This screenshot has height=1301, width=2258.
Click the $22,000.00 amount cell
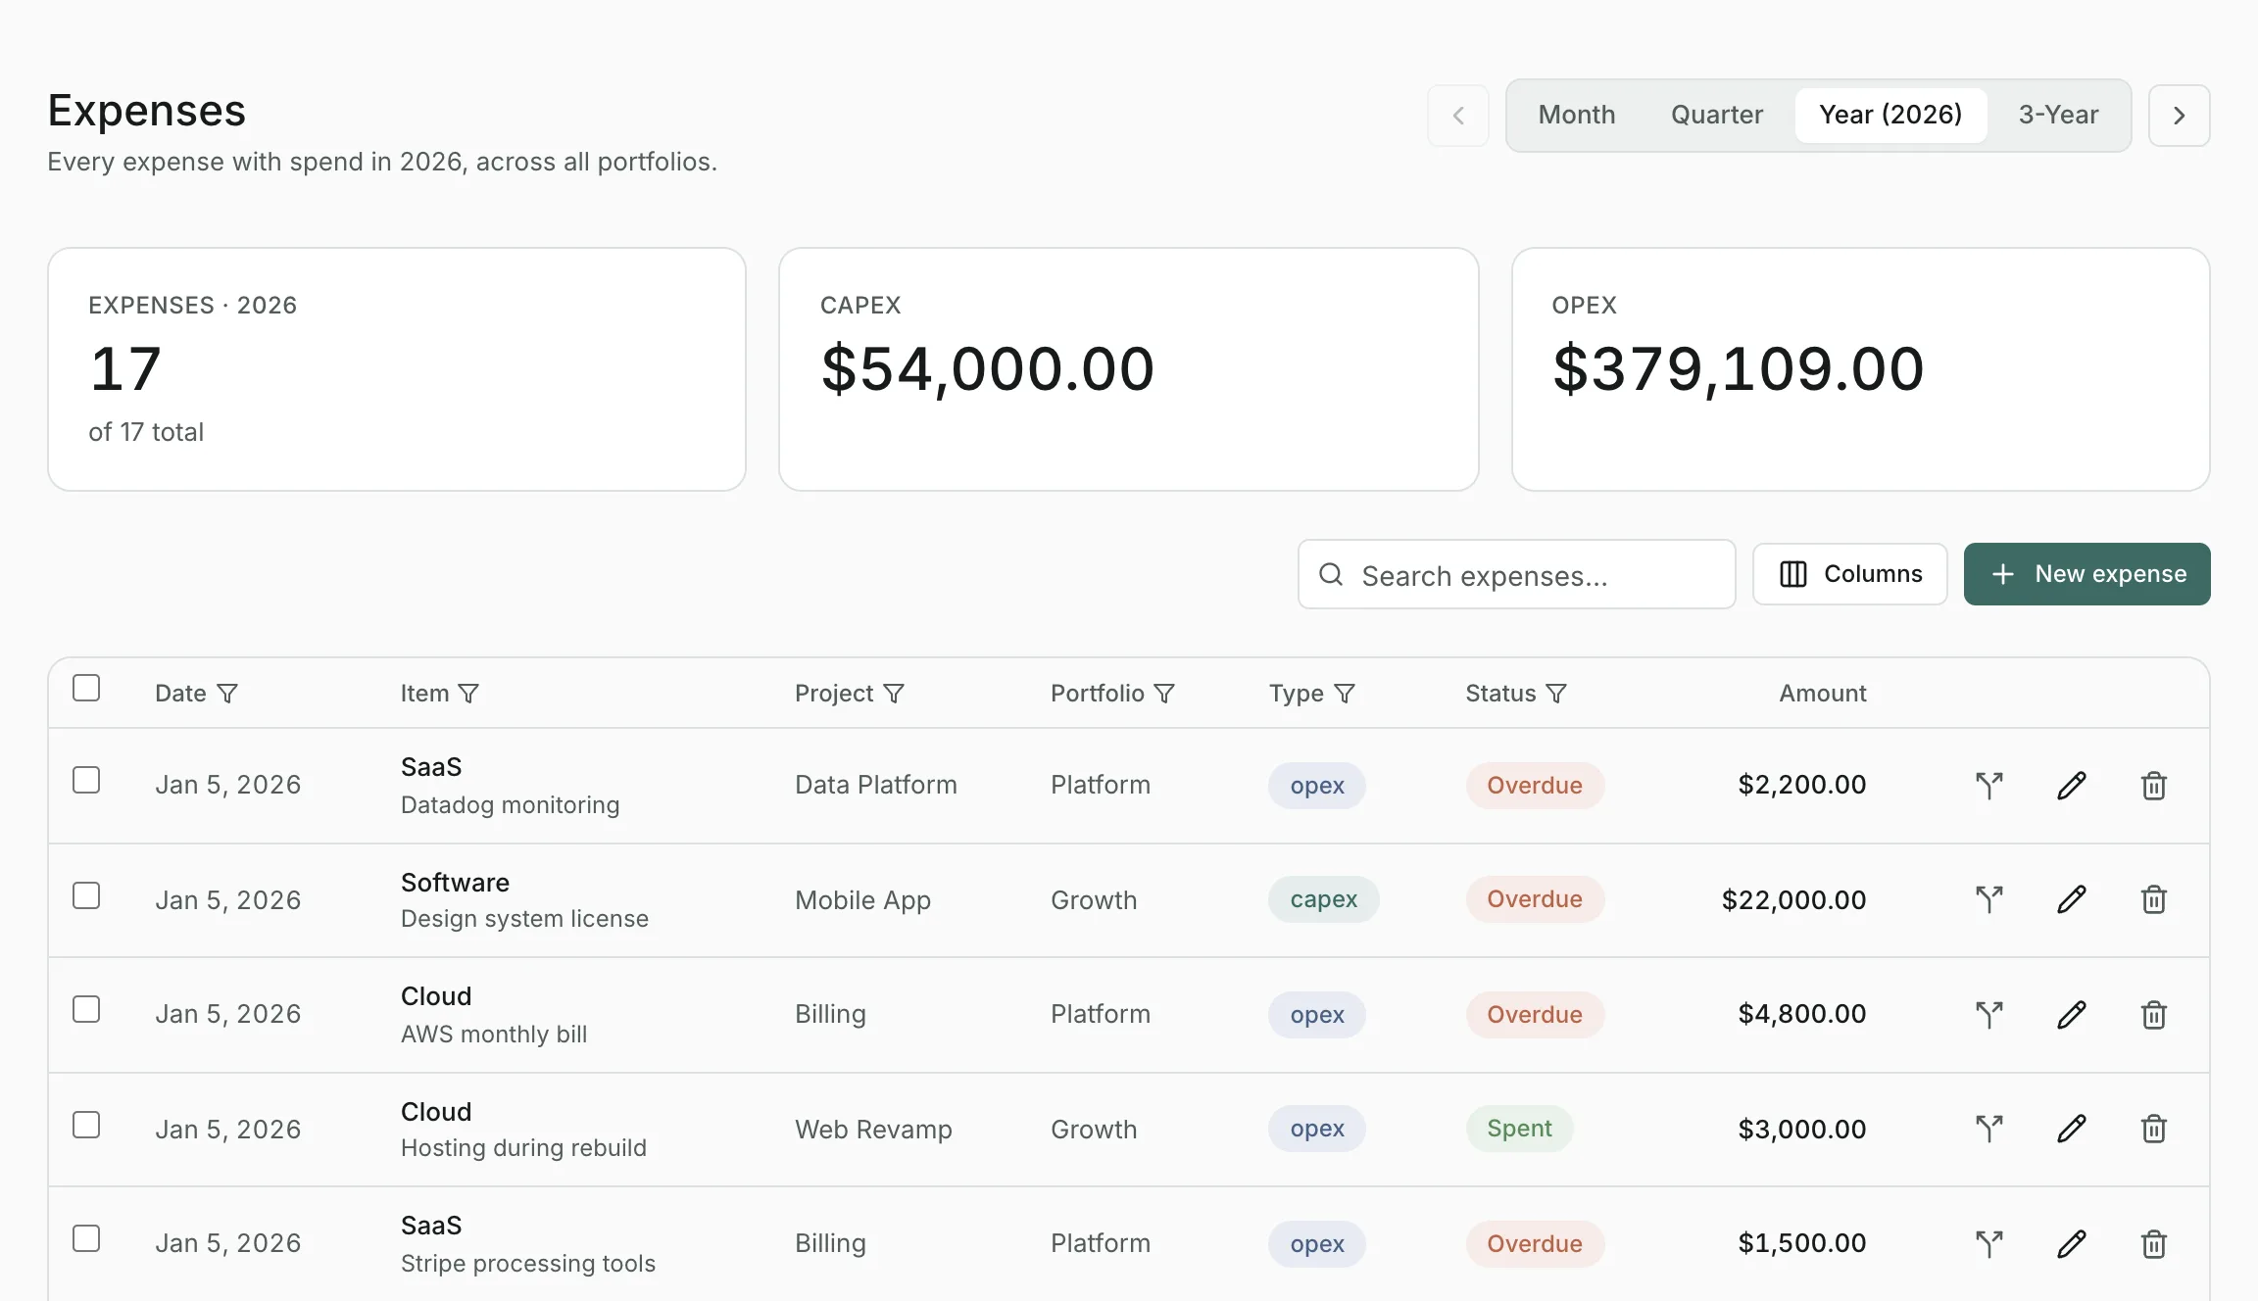point(1793,900)
